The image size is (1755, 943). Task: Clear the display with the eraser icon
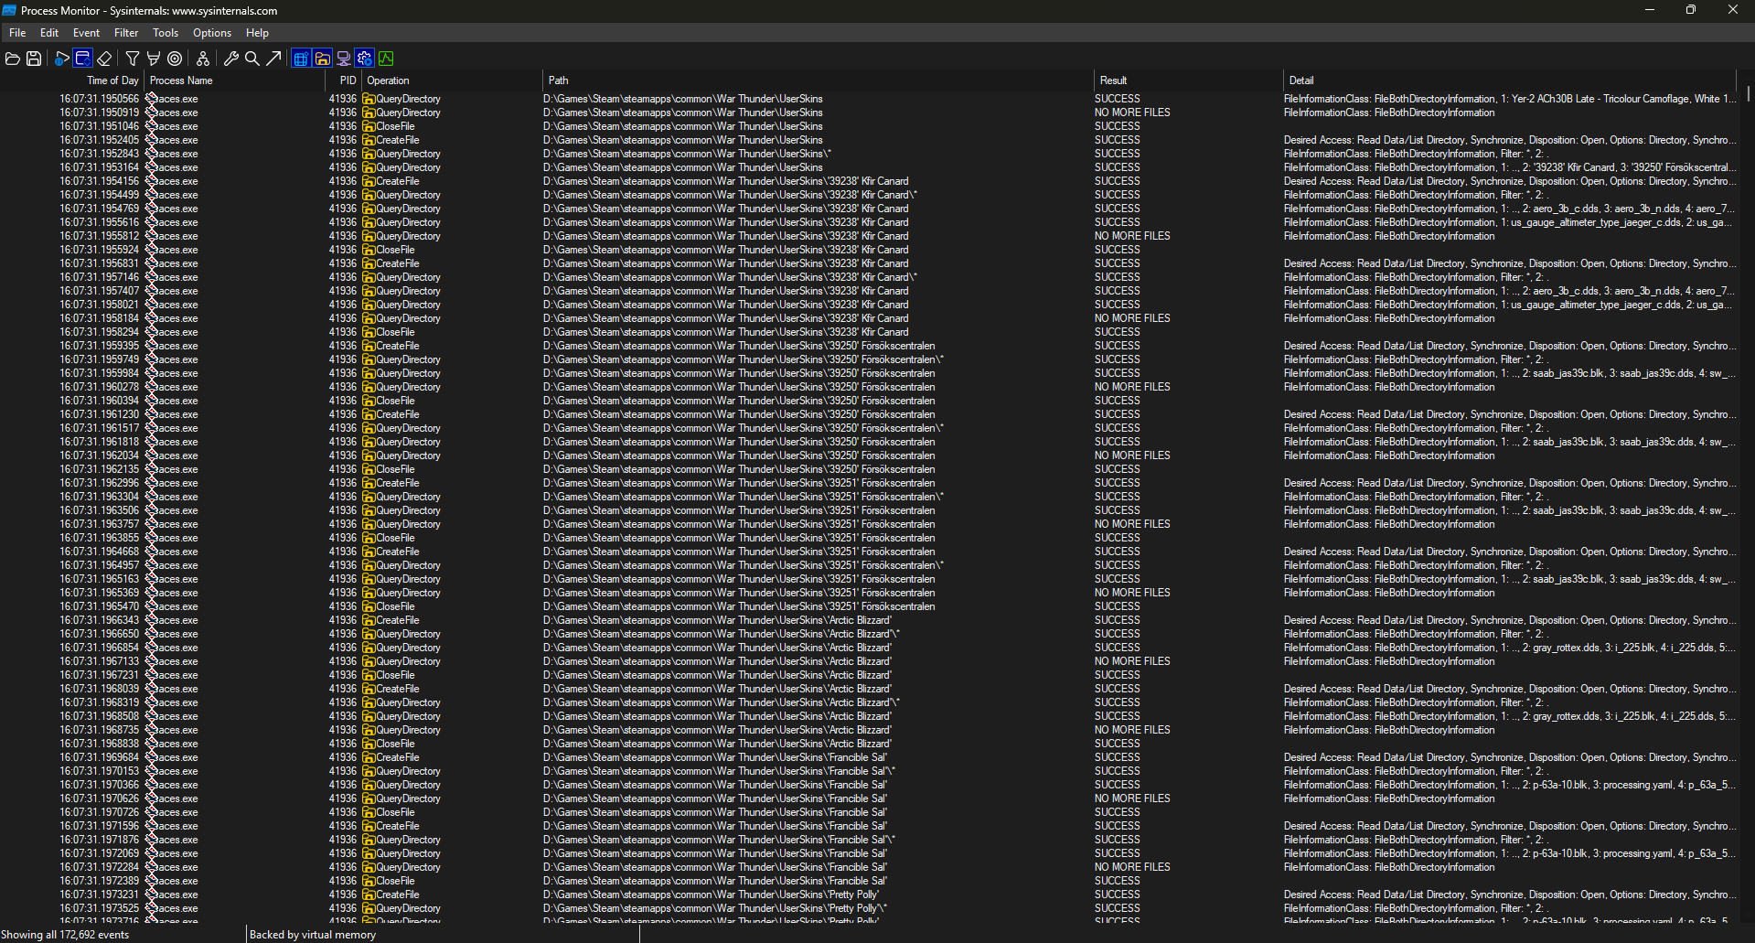(104, 59)
